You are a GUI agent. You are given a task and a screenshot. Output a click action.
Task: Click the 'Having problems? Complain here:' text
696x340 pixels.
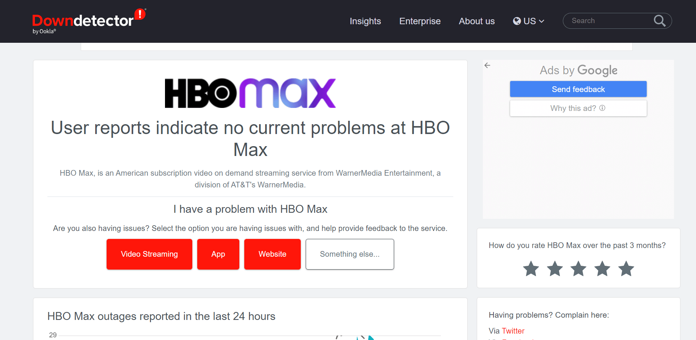point(549,315)
